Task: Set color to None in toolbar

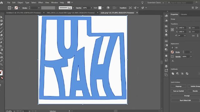Action: coord(2,78)
